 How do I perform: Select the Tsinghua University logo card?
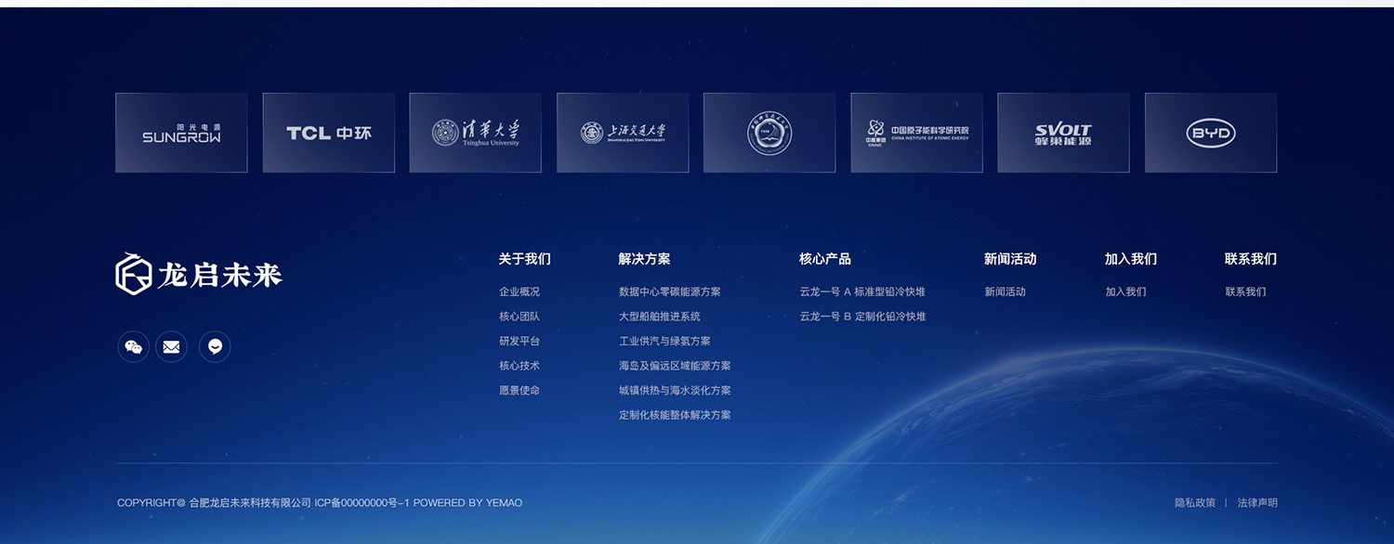(476, 133)
